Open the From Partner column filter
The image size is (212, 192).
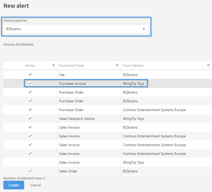(x=208, y=65)
